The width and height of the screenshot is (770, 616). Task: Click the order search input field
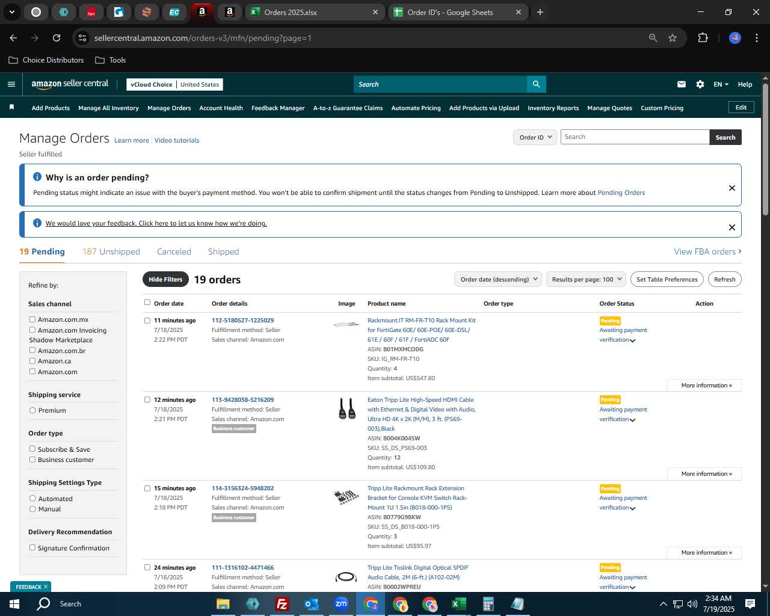[x=635, y=137]
